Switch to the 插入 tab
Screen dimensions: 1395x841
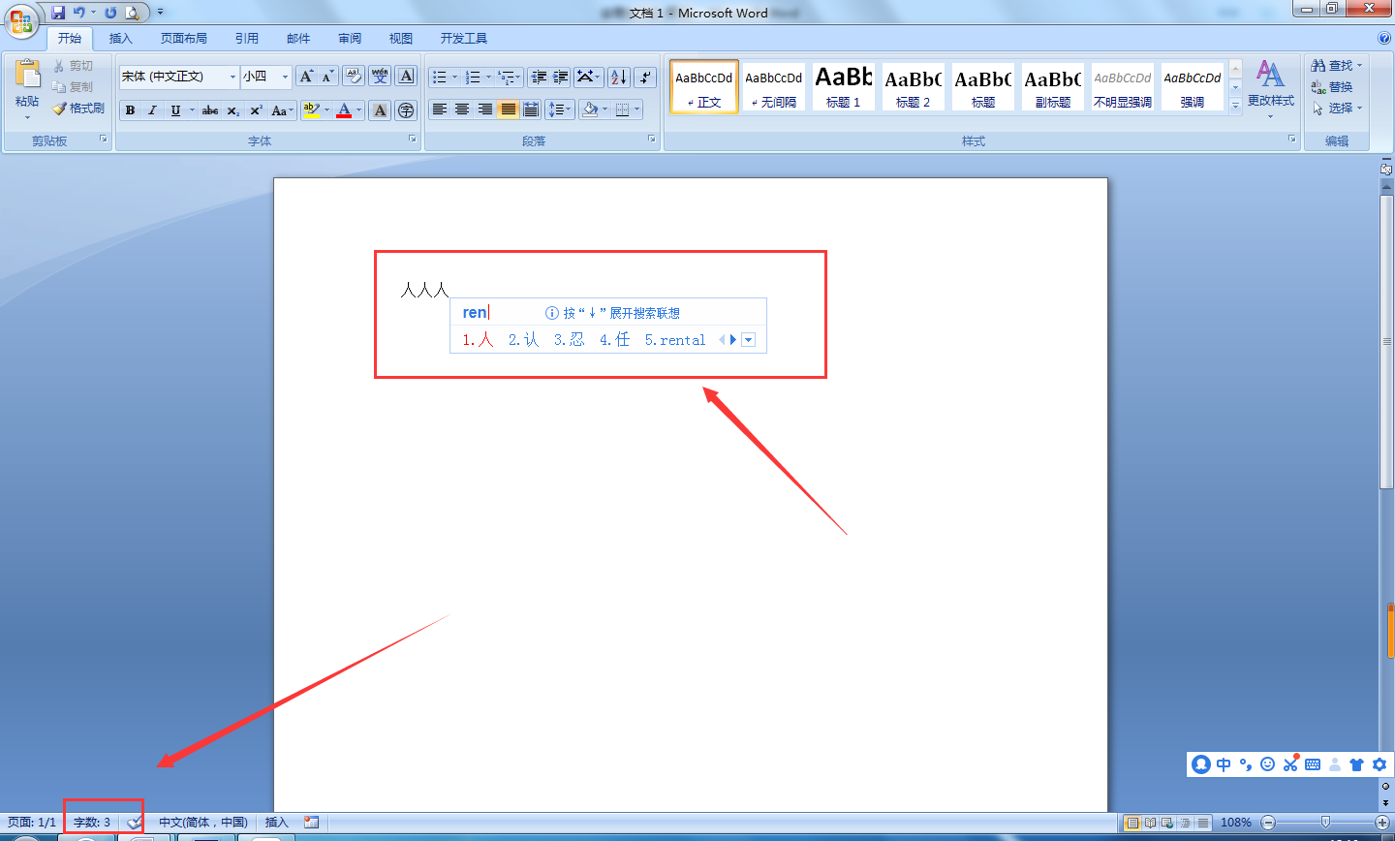point(120,39)
